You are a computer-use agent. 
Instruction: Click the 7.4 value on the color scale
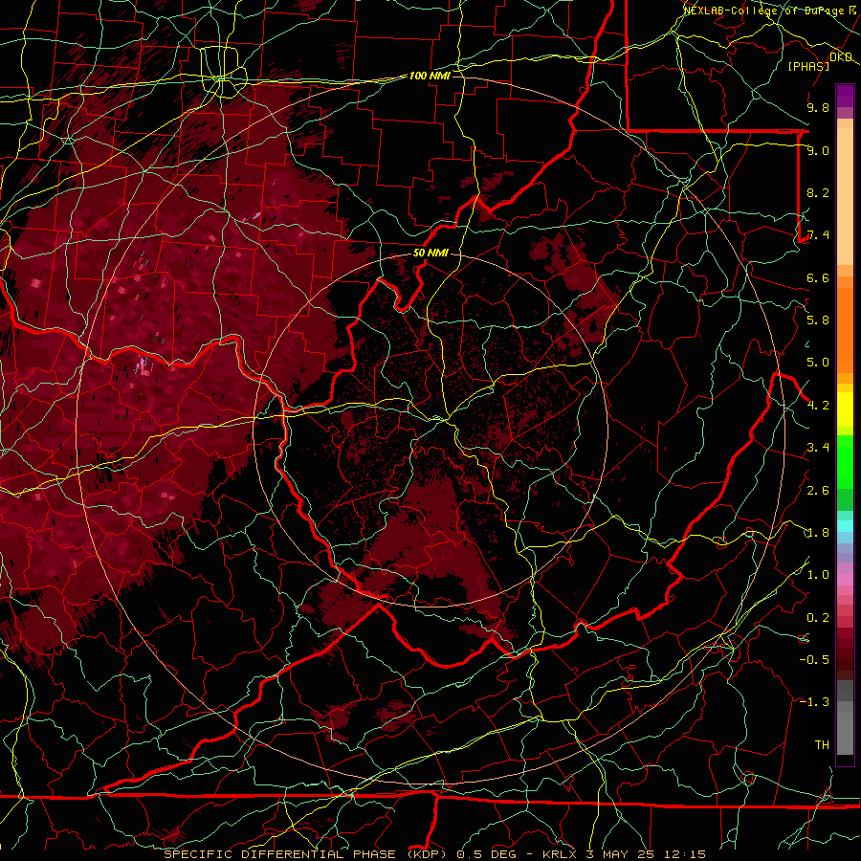coord(818,235)
